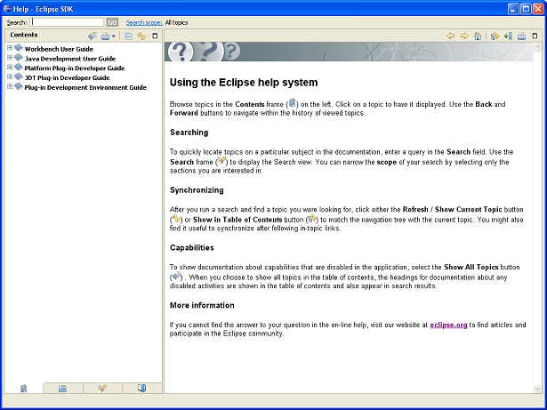Open the Workbench User Guide topic
This screenshot has height=410, width=547.
pos(59,49)
